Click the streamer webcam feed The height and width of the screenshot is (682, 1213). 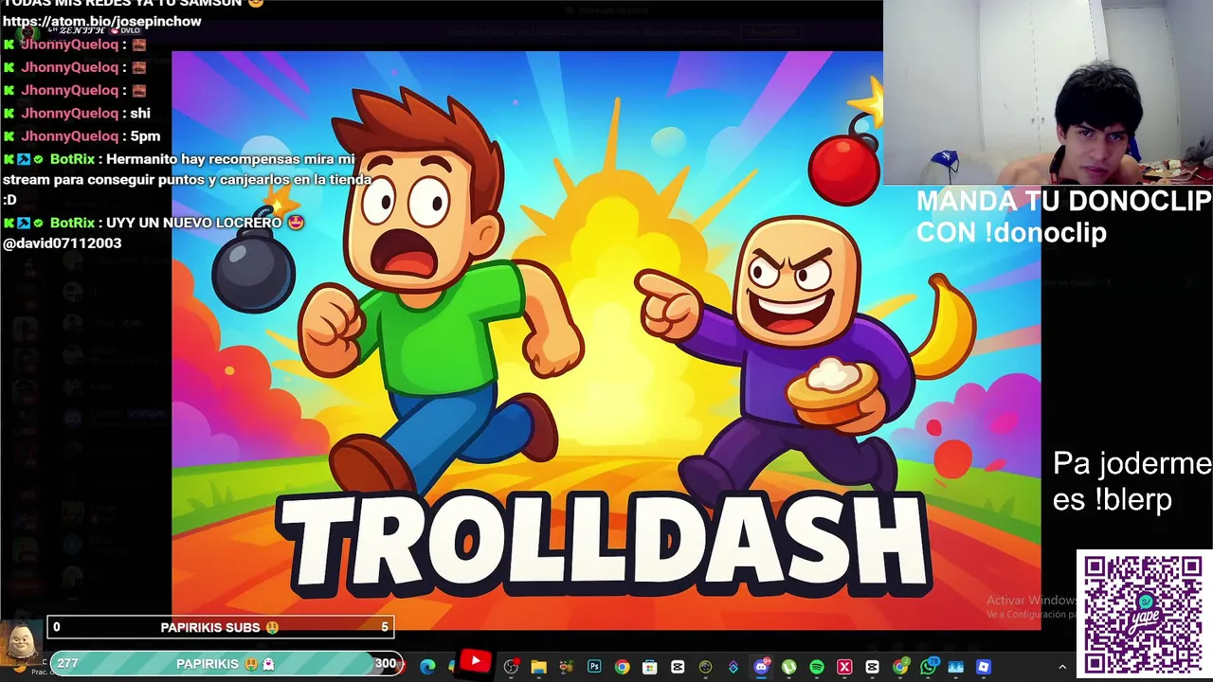pyautogui.click(x=1047, y=92)
